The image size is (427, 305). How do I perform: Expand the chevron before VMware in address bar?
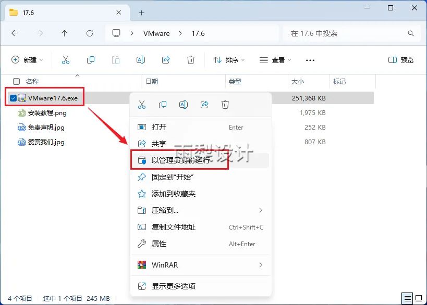[132, 33]
